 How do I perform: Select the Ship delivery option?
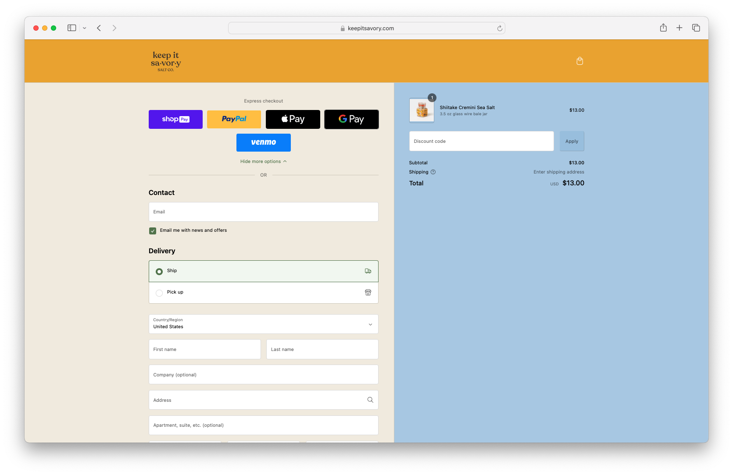(264, 271)
